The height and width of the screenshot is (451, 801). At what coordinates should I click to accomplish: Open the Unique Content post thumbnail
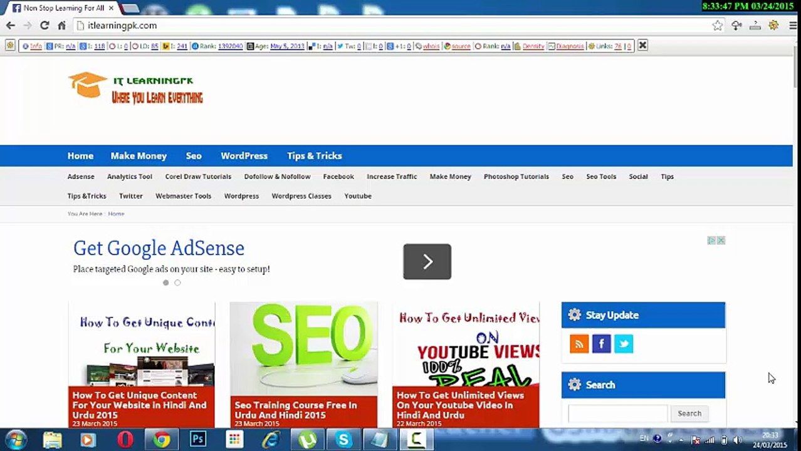click(142, 343)
